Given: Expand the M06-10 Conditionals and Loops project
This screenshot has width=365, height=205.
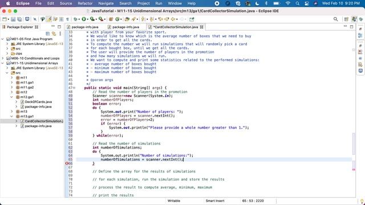Looking at the screenshot, I should click(x=3, y=58).
